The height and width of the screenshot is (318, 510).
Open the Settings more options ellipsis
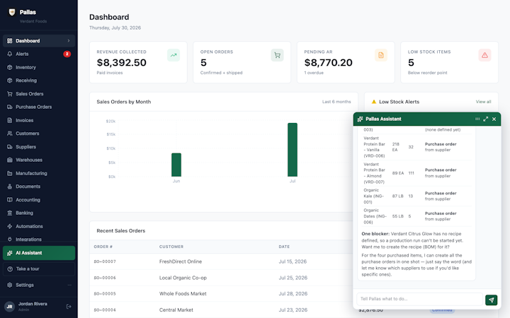69,285
